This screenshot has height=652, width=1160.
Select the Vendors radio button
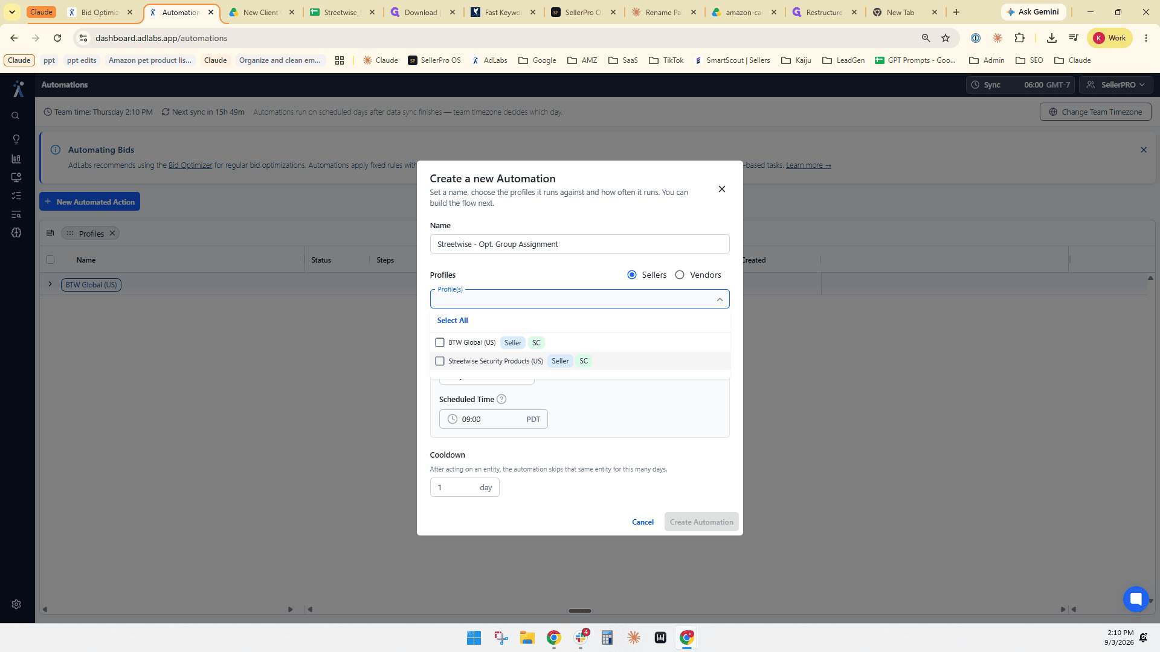(680, 275)
